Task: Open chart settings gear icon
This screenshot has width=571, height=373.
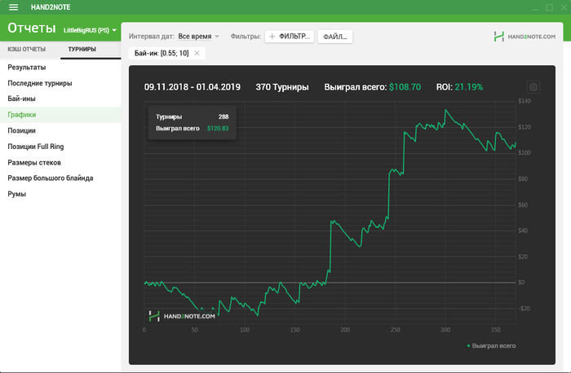Action: [x=533, y=87]
